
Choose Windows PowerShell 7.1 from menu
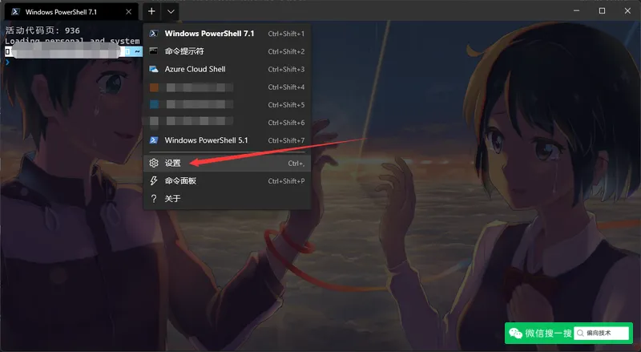(227, 34)
